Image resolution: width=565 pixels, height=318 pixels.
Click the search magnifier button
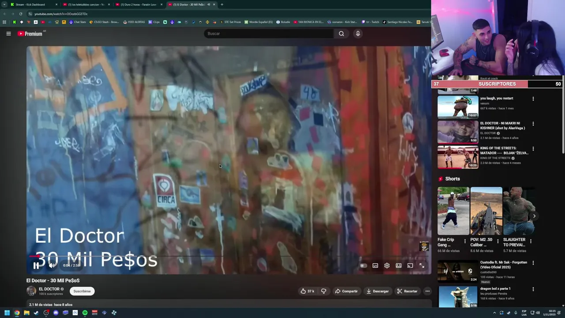[x=341, y=34]
